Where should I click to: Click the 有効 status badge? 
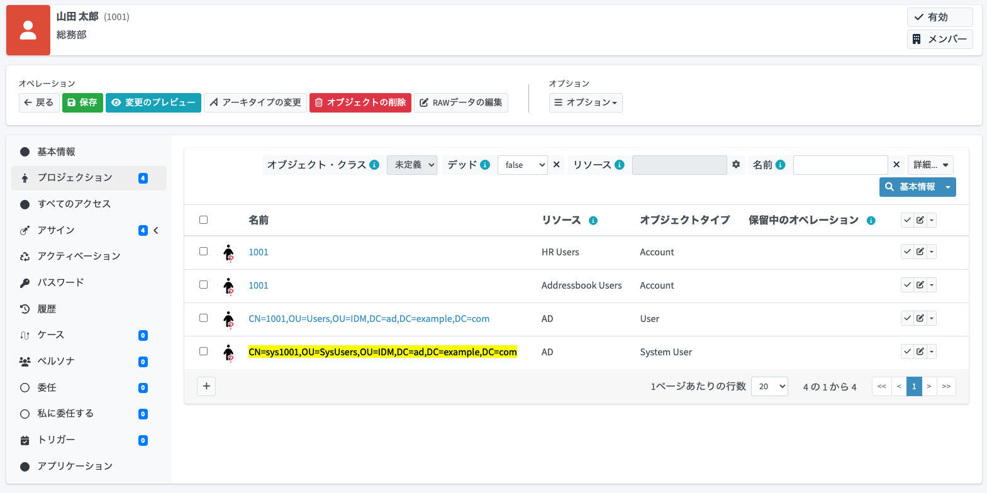click(940, 17)
